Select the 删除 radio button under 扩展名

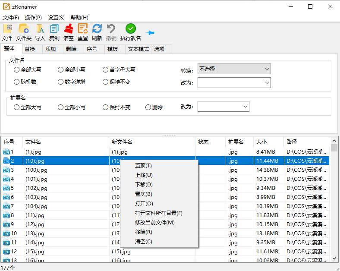click(x=148, y=107)
